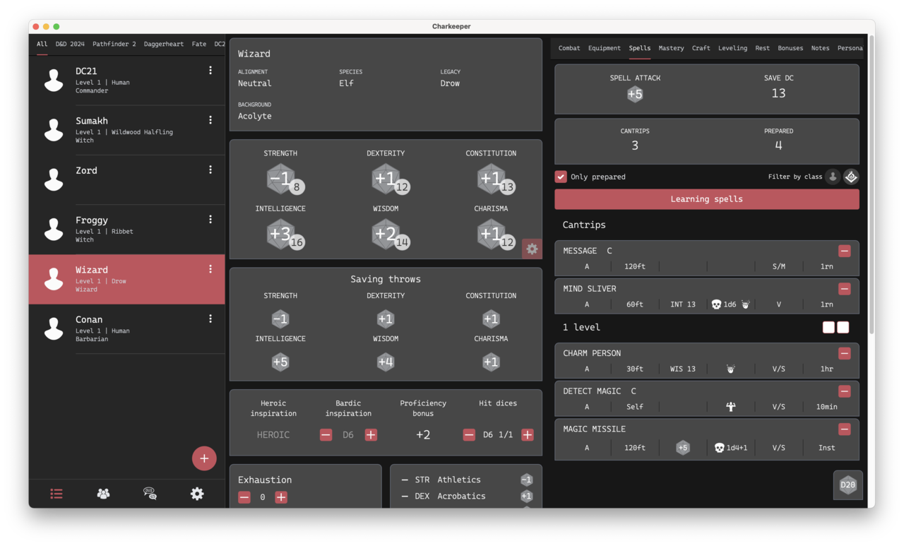Image resolution: width=904 pixels, height=546 pixels.
Task: Open the chat bubbles icon
Action: pyautogui.click(x=150, y=494)
